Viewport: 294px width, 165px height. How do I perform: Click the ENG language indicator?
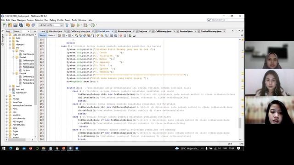coord(225,148)
